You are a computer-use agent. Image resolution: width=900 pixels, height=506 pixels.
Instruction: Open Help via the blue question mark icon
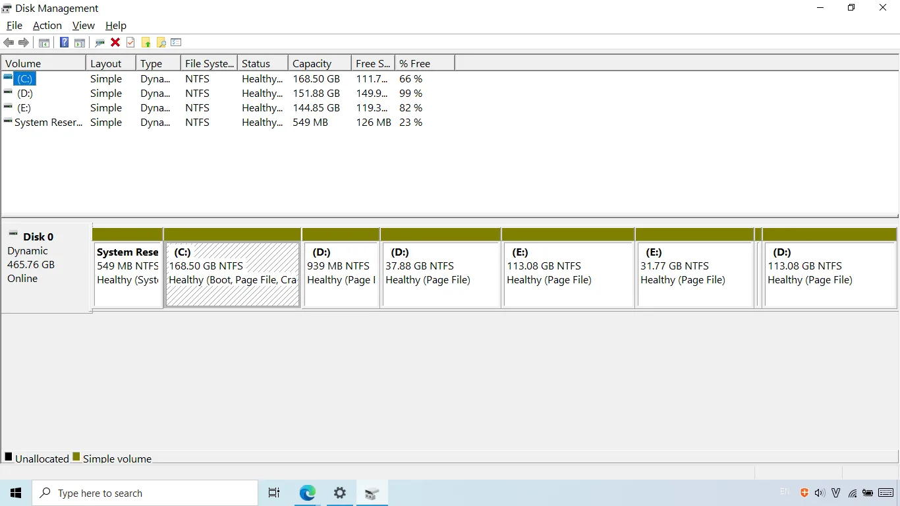click(x=64, y=42)
